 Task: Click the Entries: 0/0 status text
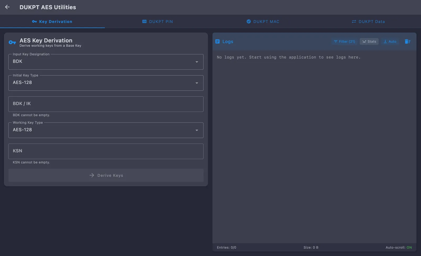pyautogui.click(x=227, y=247)
